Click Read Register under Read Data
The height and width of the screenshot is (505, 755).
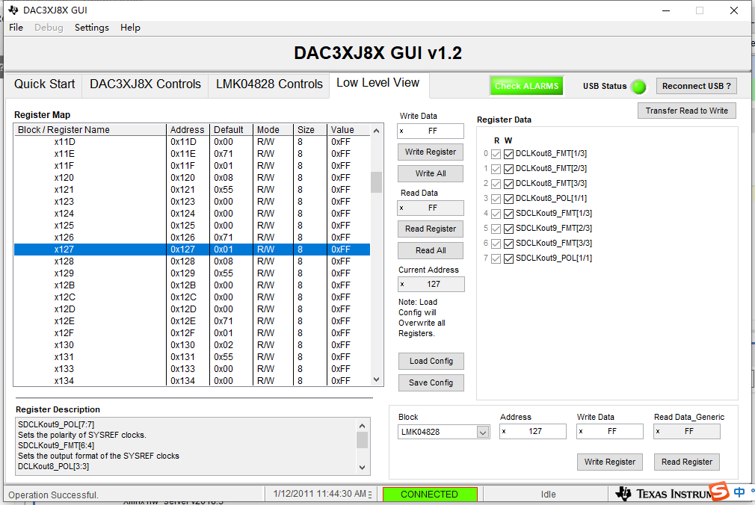[x=431, y=229]
